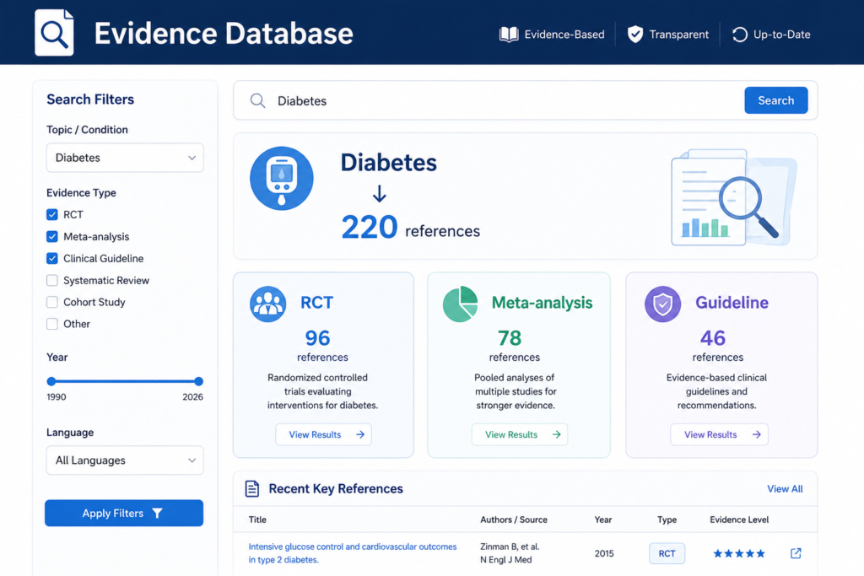Expand the All Languages dropdown
Screen dimensions: 864x576
point(125,460)
